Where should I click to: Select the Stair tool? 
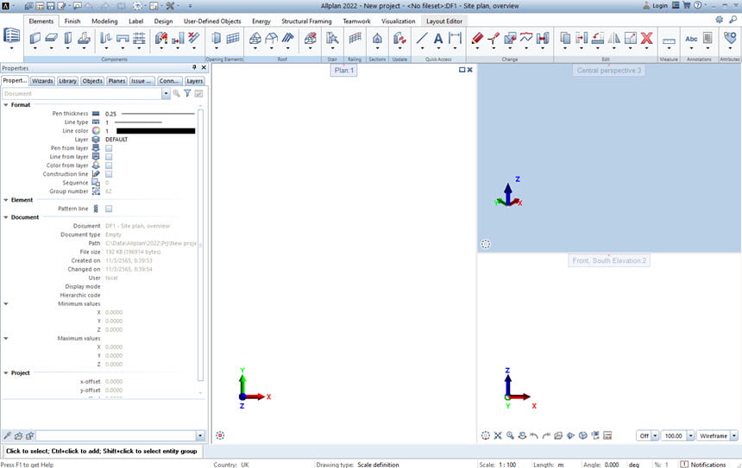click(x=332, y=38)
